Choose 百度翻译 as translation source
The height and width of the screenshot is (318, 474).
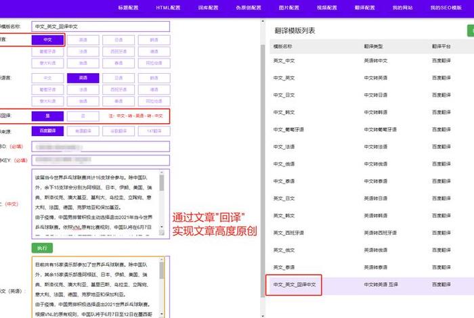[x=47, y=131]
